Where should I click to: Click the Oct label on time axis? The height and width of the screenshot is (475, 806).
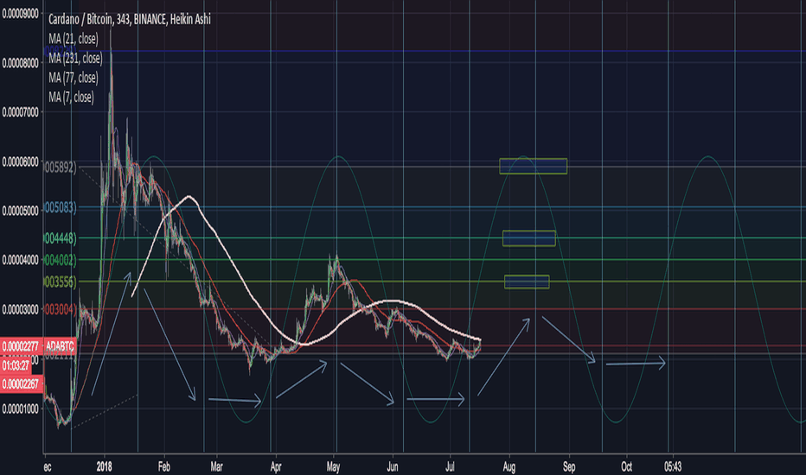tap(626, 466)
